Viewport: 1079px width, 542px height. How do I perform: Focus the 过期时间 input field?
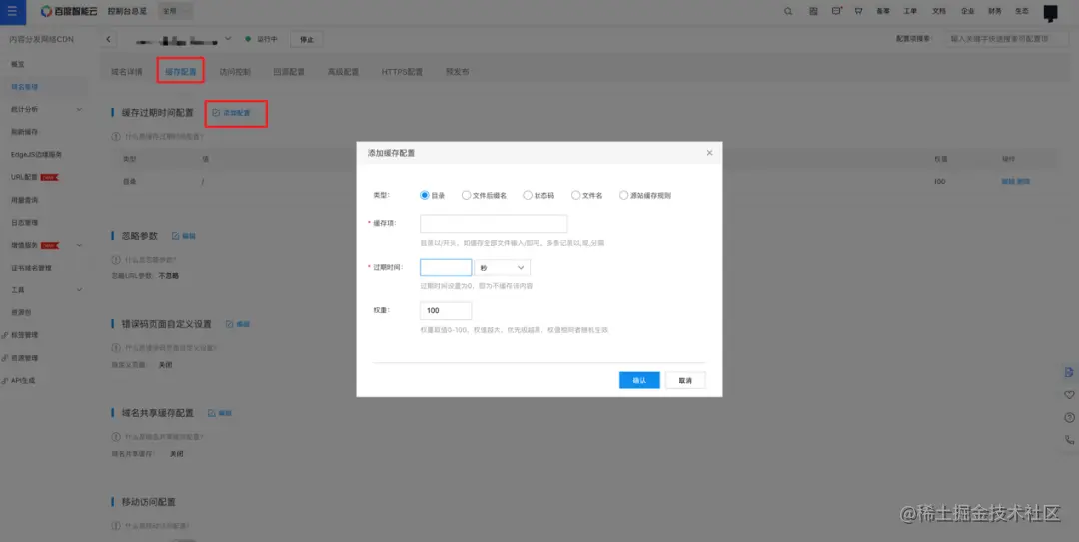(446, 268)
